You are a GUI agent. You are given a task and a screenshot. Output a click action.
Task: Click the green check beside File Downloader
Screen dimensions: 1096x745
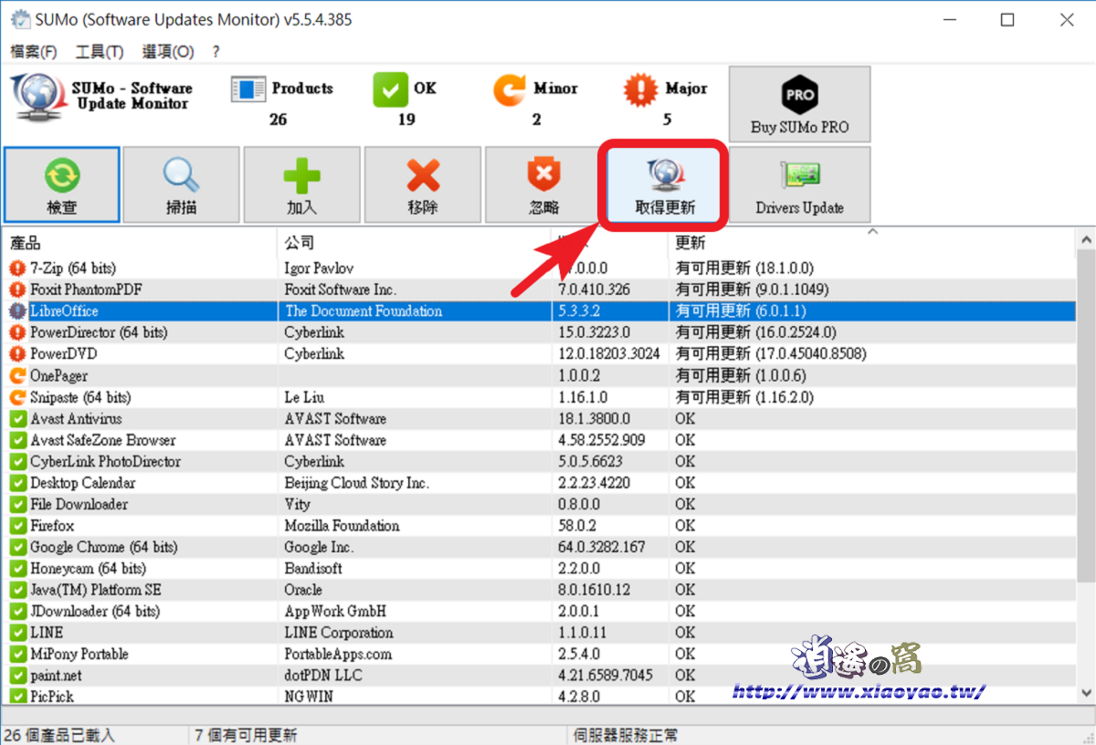pos(17,504)
